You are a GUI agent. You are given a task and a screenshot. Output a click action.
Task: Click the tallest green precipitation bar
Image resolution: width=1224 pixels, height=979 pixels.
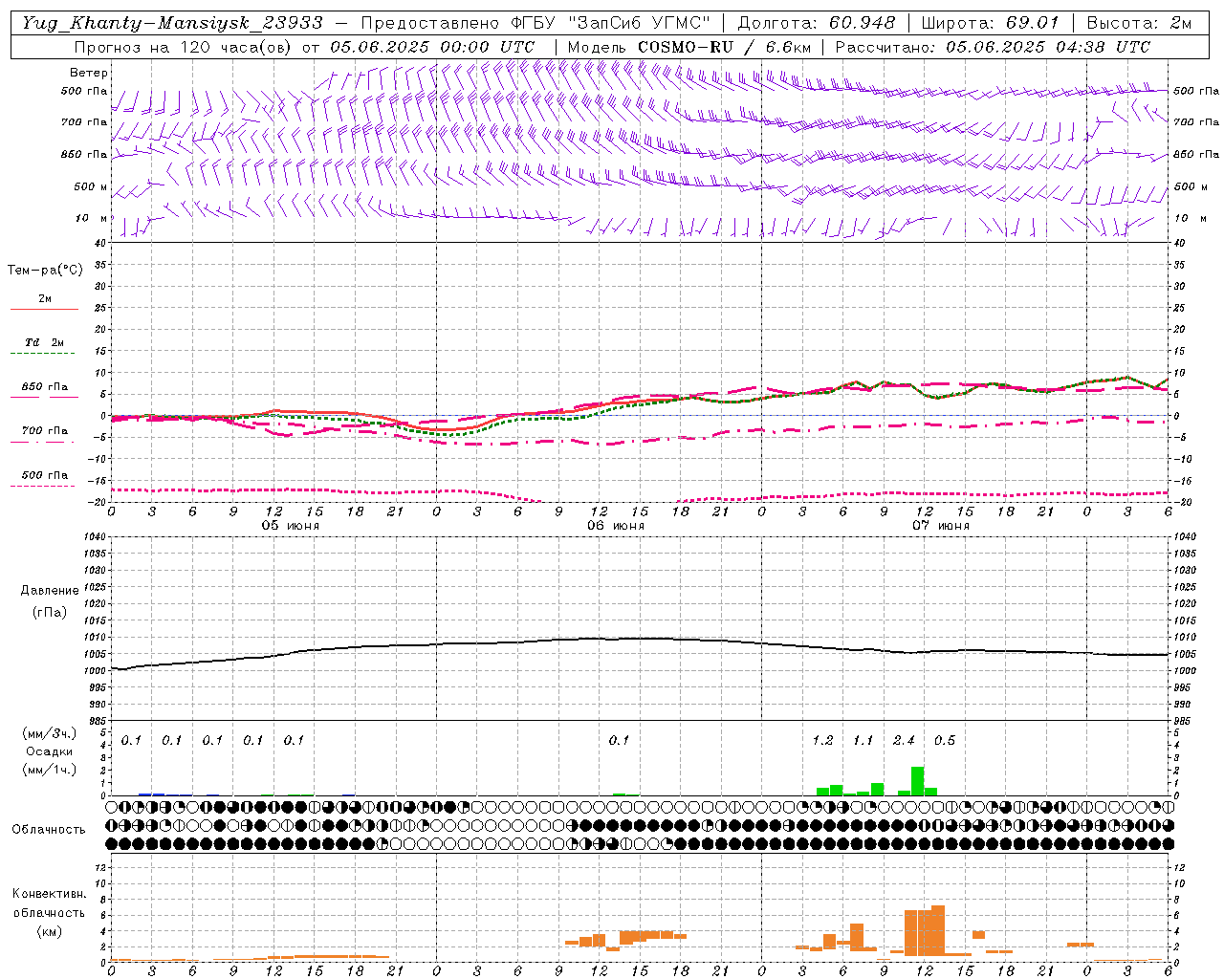(917, 781)
